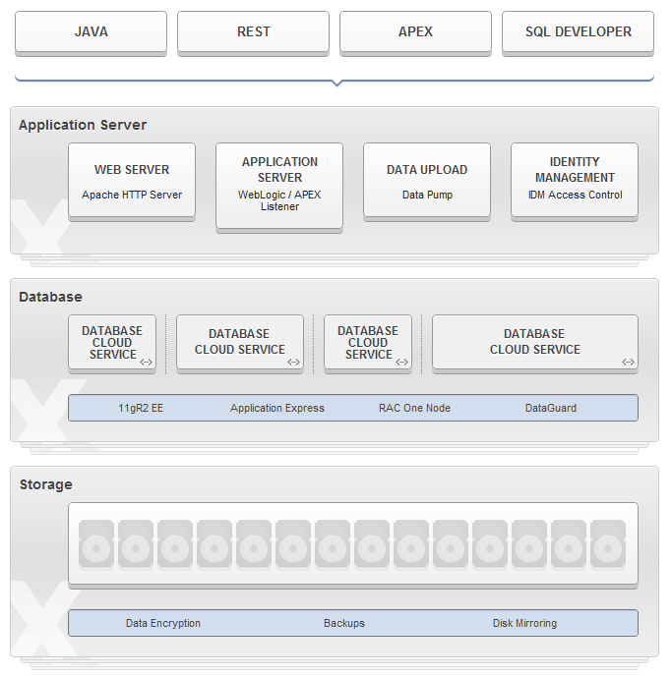Viewport: 672px width, 676px height.
Task: Select the REST box
Action: (x=253, y=32)
